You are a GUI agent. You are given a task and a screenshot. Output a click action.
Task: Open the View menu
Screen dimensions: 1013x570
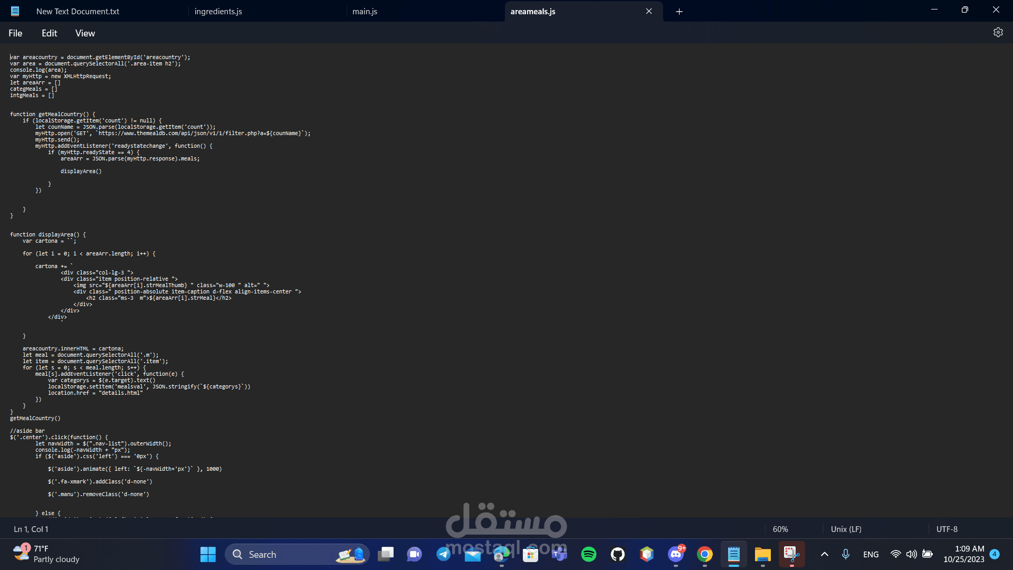(85, 33)
